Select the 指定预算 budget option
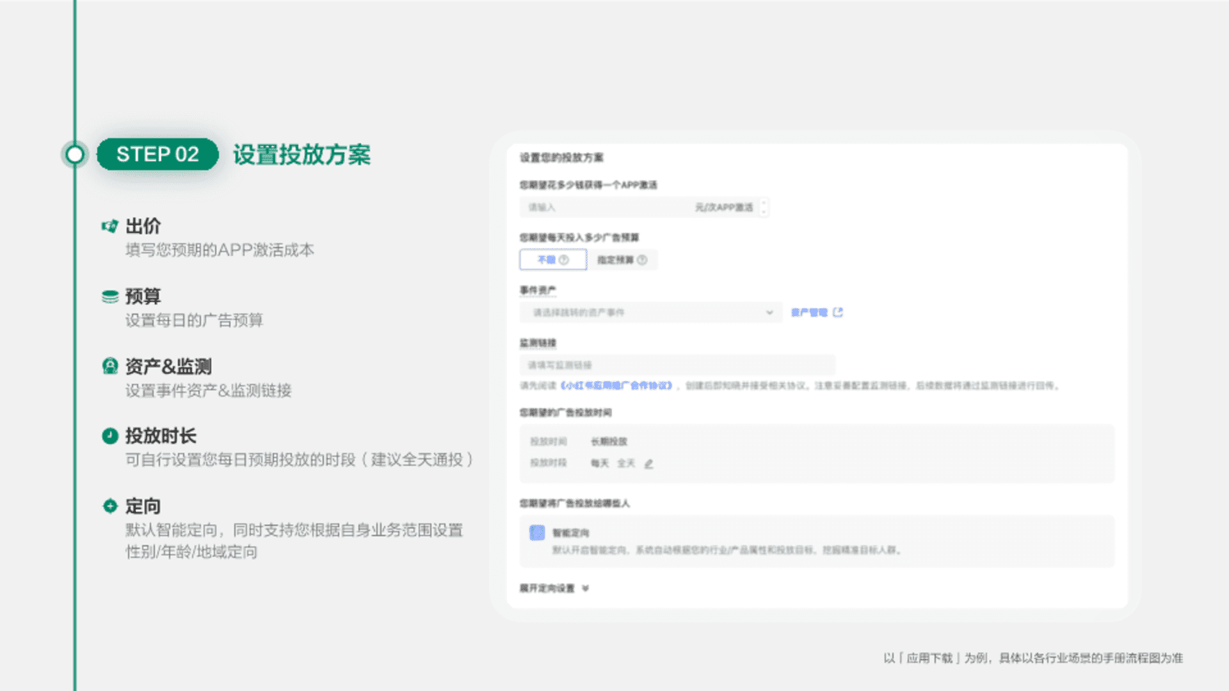The height and width of the screenshot is (691, 1229). [x=615, y=260]
